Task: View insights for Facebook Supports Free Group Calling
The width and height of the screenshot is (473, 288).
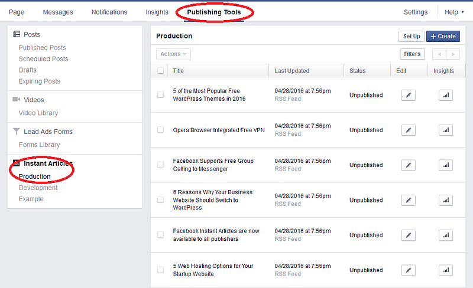Action: pos(446,165)
